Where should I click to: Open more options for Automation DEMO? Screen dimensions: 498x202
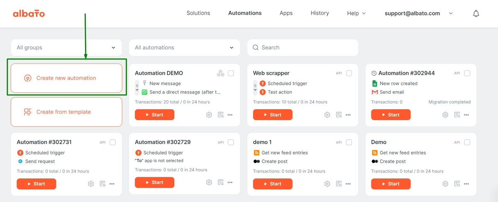[x=230, y=115]
